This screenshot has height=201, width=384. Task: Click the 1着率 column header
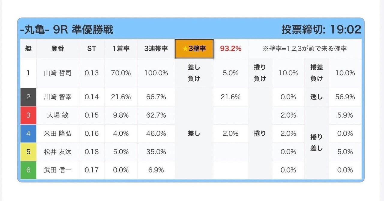point(121,49)
